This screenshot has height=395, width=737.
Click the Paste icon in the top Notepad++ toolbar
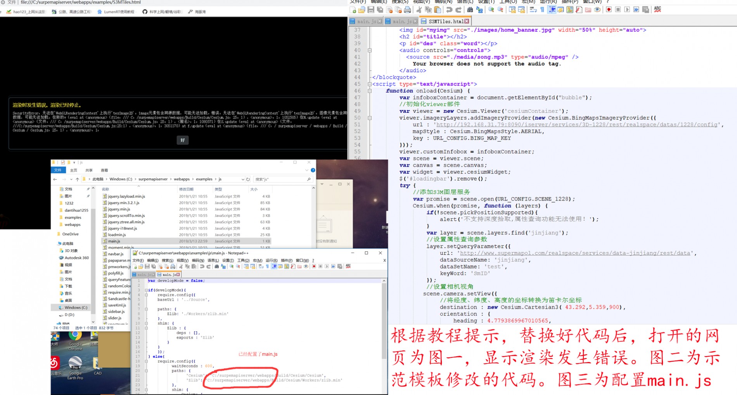pos(438,10)
